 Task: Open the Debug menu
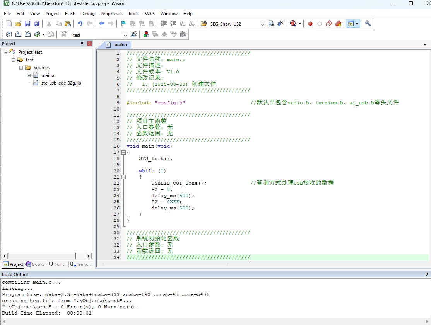tap(88, 14)
